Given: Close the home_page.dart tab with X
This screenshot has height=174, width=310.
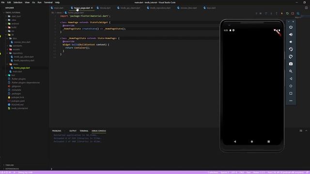Looking at the screenshot, I should tap(92, 8).
